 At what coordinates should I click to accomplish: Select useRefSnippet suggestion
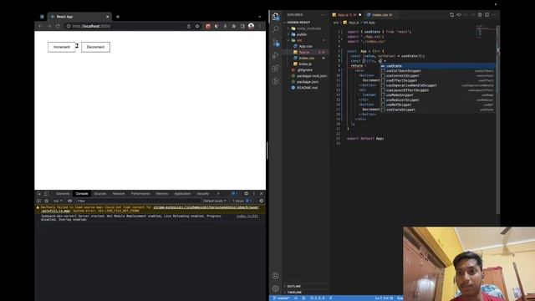point(438,105)
